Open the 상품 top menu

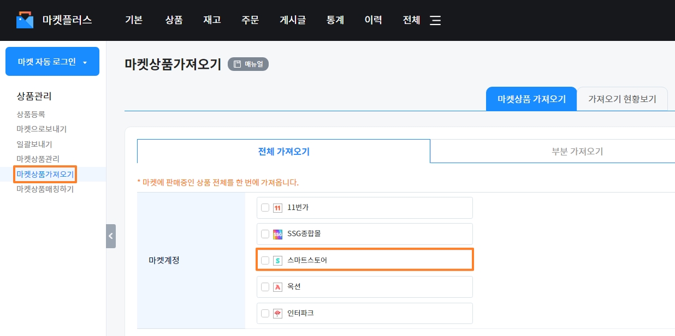pyautogui.click(x=174, y=20)
